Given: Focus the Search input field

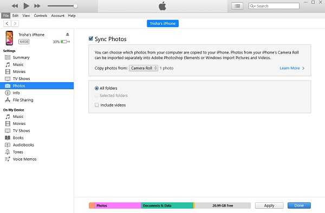Looking at the screenshot, I should click(274, 6).
